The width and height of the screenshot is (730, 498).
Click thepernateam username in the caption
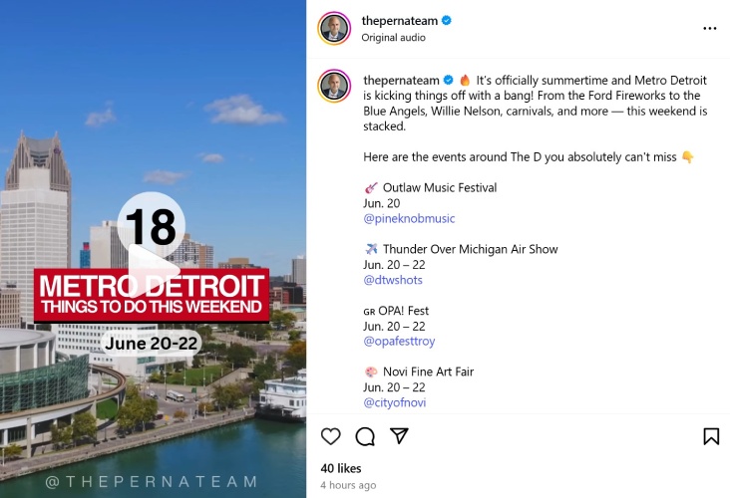click(401, 81)
